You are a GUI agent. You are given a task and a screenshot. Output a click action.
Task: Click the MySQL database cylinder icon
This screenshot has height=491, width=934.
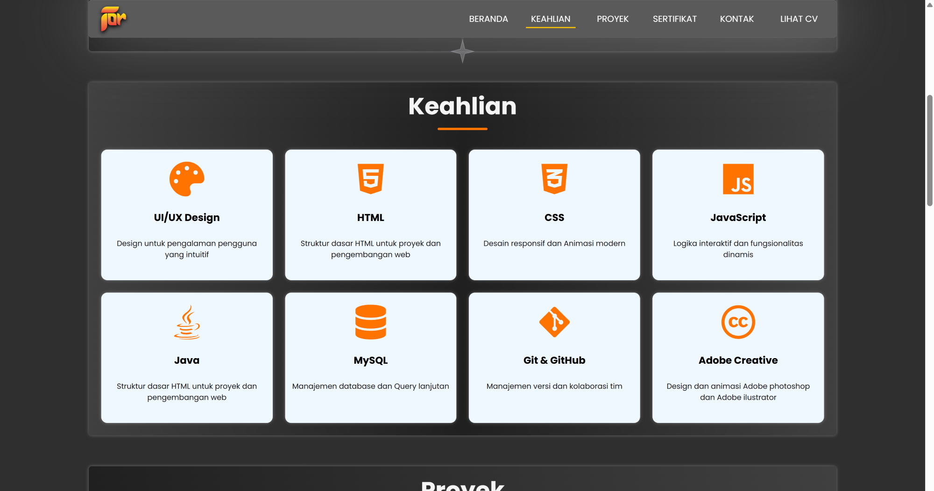[370, 322]
